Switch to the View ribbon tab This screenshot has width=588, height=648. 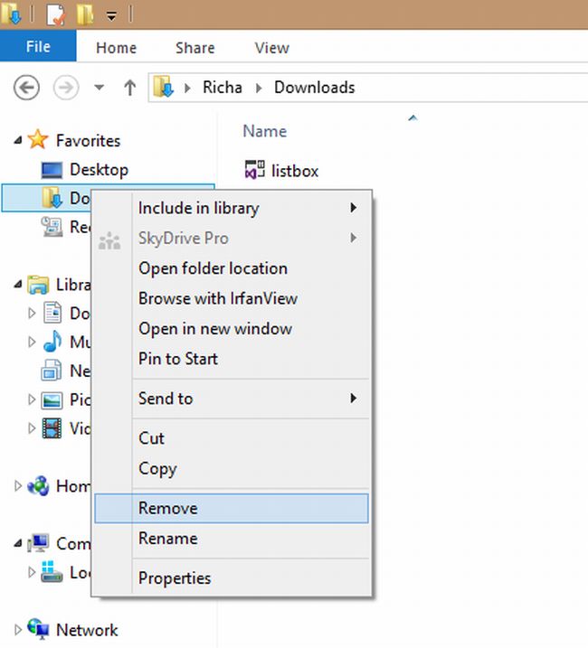[x=272, y=48]
